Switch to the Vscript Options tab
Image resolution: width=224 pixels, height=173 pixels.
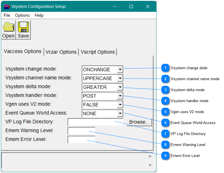click(98, 52)
